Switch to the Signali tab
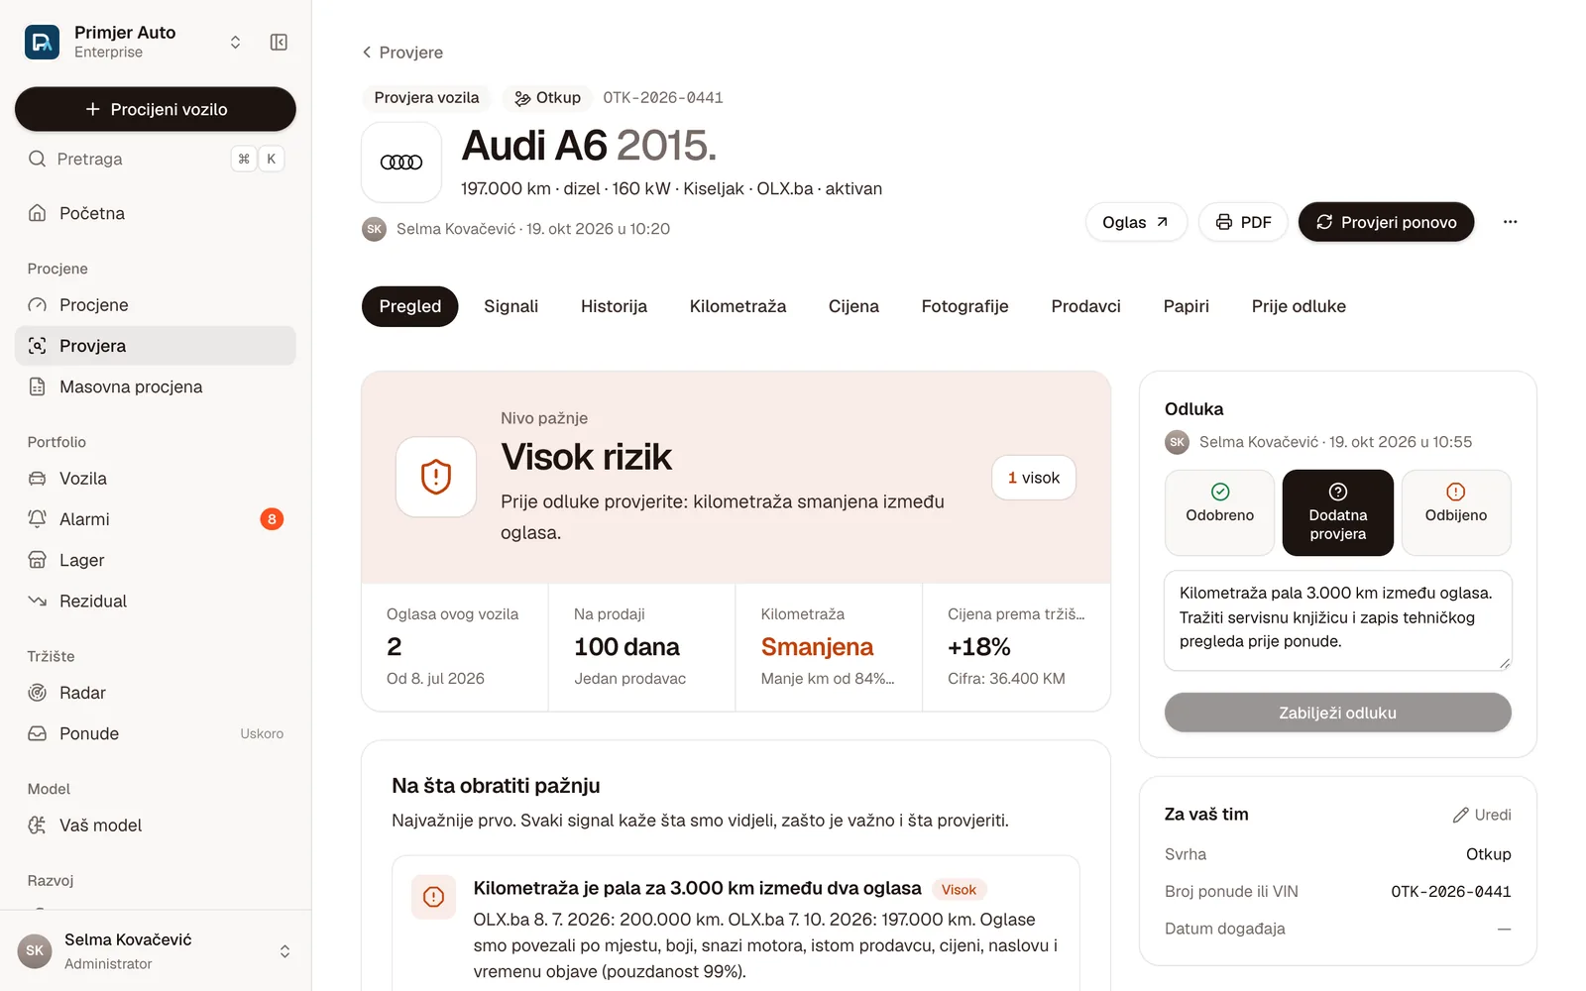Screen dimensions: 1586x991 (x=510, y=306)
